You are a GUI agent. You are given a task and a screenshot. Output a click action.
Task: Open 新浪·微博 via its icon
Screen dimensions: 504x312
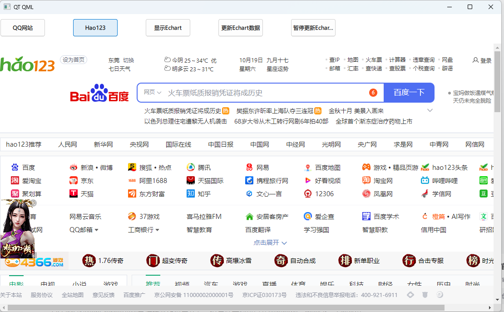74,167
